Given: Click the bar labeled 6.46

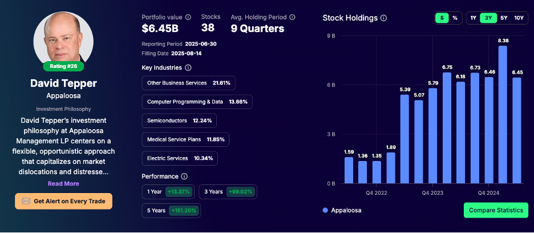Looking at the screenshot, I should (x=489, y=130).
